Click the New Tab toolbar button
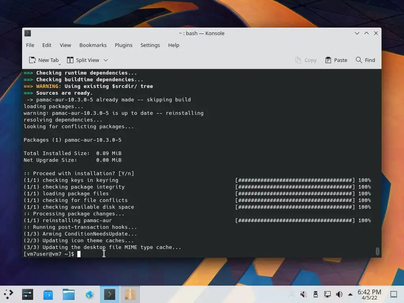Viewport: 404px width, 303px height. [44, 60]
